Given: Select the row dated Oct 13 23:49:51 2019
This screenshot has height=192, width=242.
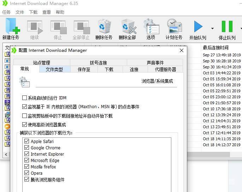Looking at the screenshot, I should [222, 127].
